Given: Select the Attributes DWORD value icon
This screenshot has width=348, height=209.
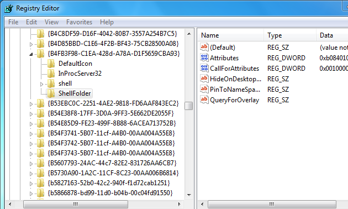Looking at the screenshot, I should (x=204, y=58).
